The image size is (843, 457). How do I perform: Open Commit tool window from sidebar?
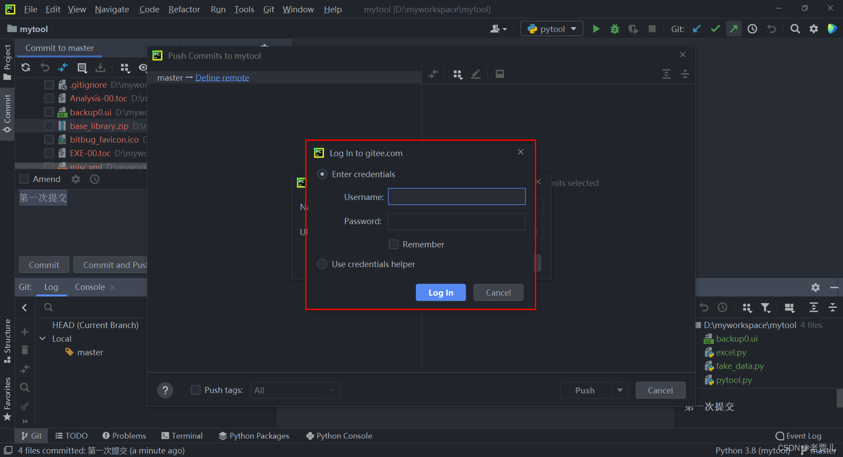tap(7, 114)
